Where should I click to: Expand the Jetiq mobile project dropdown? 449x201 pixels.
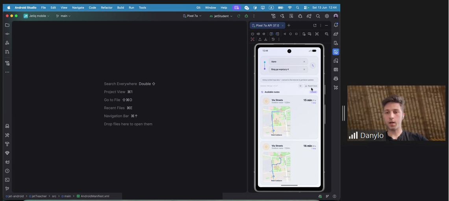click(36, 16)
